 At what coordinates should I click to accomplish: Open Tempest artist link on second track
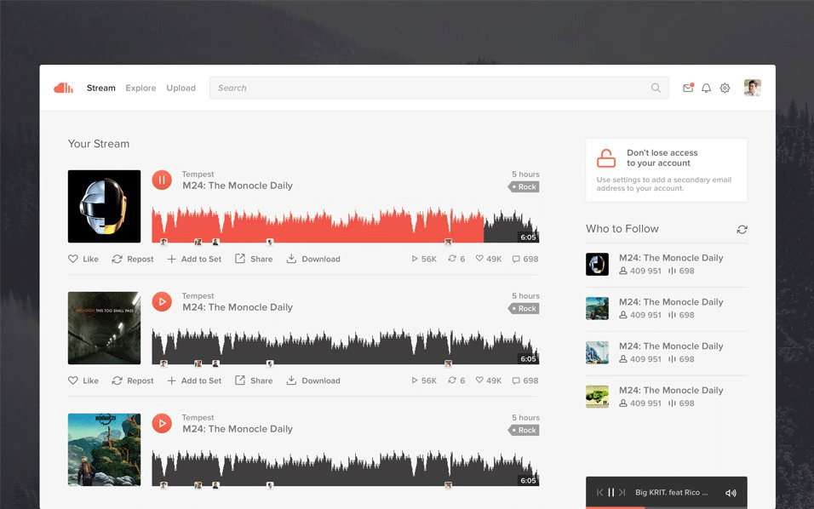pos(198,295)
